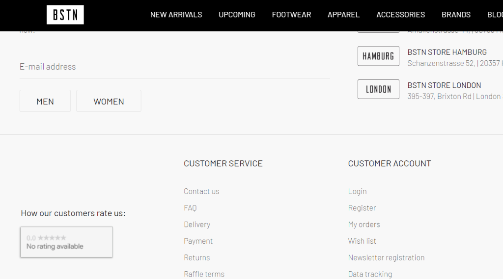This screenshot has height=279, width=503.
Task: Go to the Delivery information link
Action: pos(197,225)
